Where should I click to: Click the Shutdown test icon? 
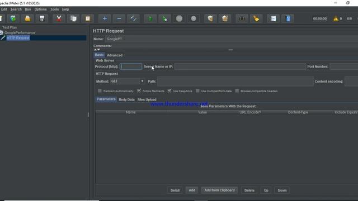pos(194,18)
